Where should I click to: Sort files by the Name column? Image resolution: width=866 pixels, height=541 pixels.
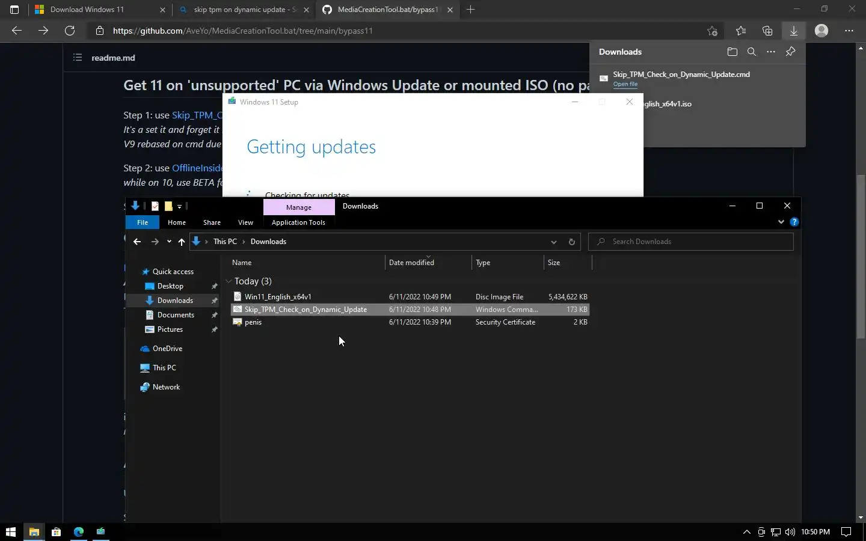coord(307,263)
